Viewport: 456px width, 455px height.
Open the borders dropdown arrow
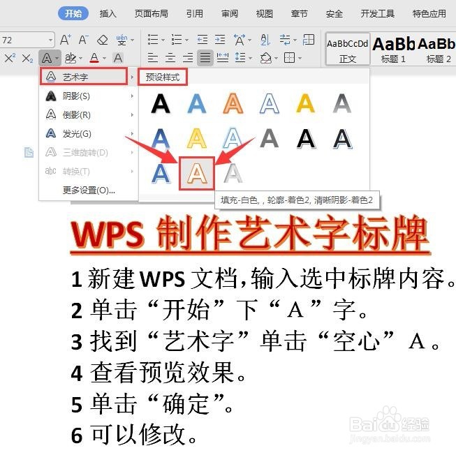click(300, 59)
